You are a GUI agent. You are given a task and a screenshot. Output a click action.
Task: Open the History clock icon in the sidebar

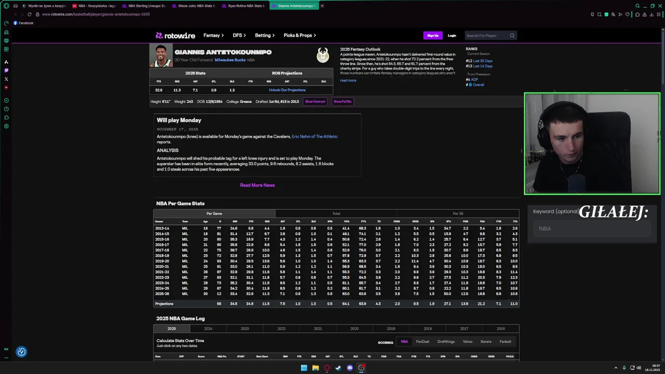pos(6,109)
